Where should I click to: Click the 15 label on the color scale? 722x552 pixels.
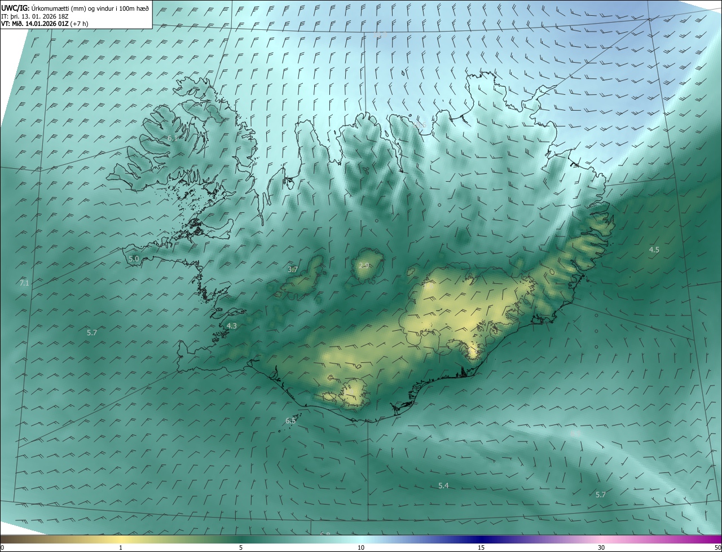coord(481,547)
